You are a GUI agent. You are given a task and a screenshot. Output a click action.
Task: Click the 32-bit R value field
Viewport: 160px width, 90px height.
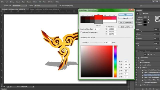point(112,29)
